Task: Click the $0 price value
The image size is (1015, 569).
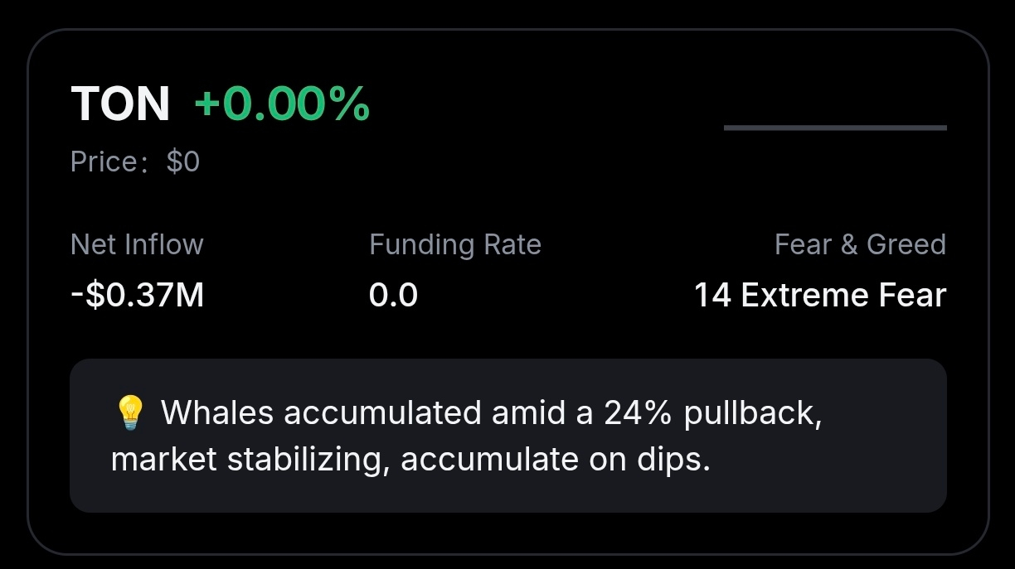Action: (x=182, y=162)
